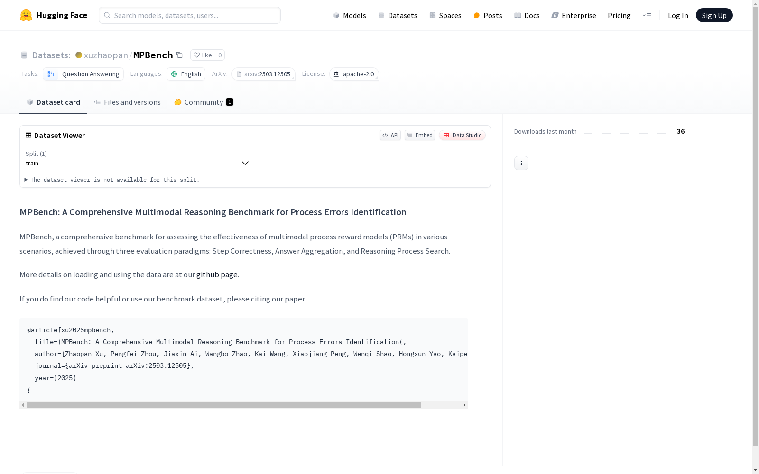Open the xuzhaopan profile link

106,55
